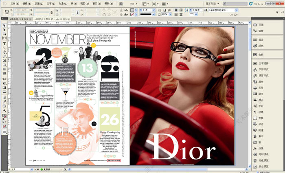
Task: Click the Bridge button in application bar
Action: click(121, 4)
